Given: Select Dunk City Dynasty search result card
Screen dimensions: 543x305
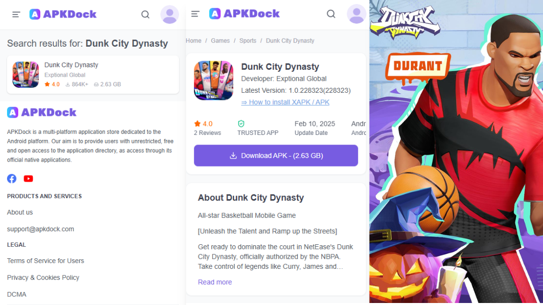Looking at the screenshot, I should click(93, 75).
